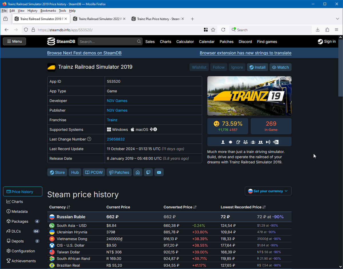Open change number 25658832 link
The image size is (343, 269).
click(x=116, y=139)
